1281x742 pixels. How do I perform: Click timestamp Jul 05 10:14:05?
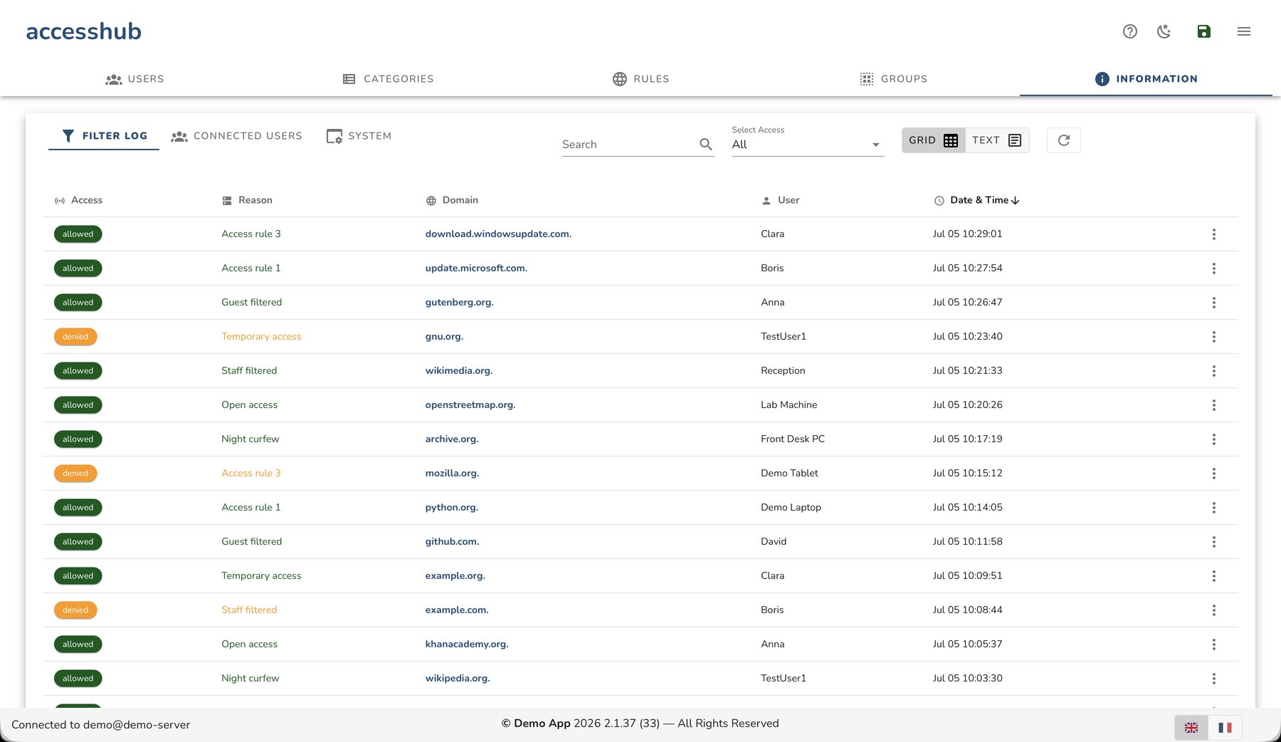point(967,507)
